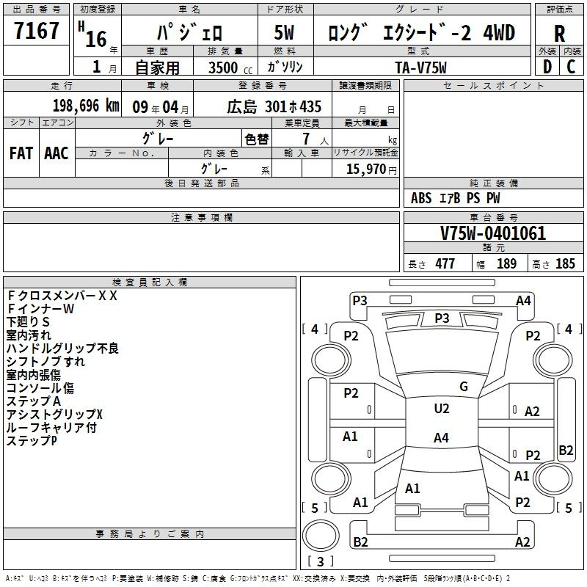Click the height value 185
587x587 pixels.
pos(565,263)
